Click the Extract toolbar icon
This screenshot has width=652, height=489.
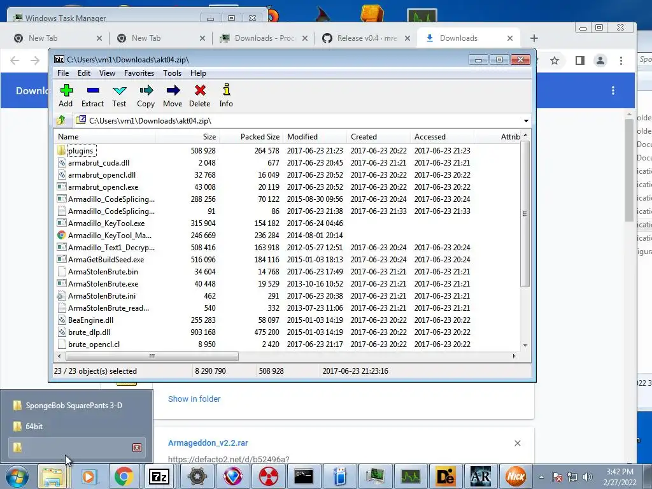[x=92, y=96]
